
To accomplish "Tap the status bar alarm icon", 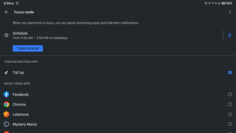I will click(206, 3).
